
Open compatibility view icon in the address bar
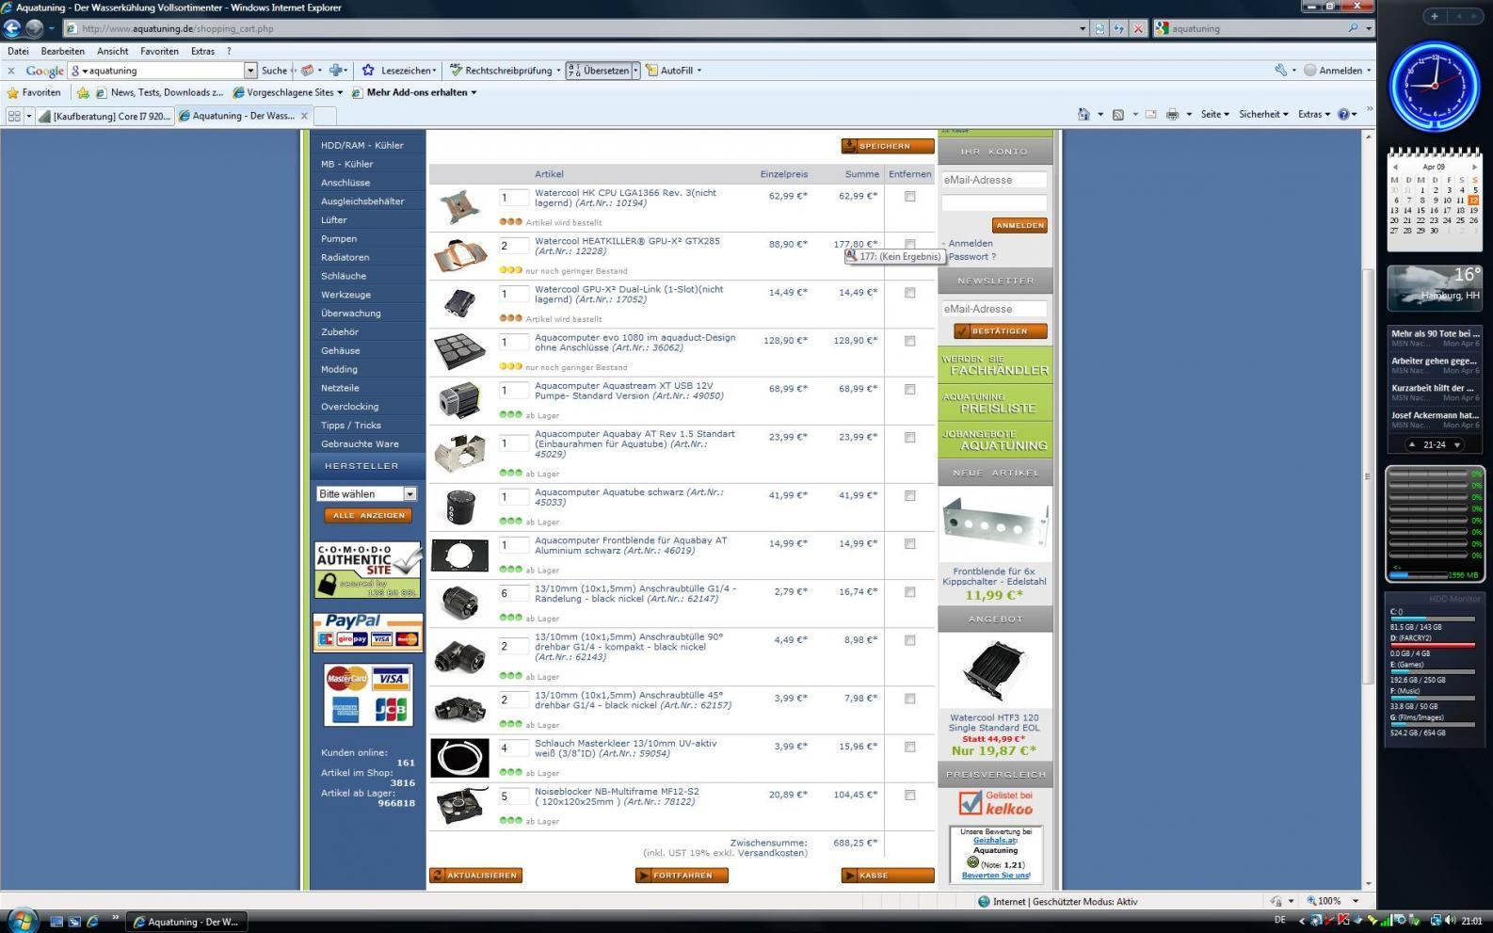pyautogui.click(x=1100, y=28)
